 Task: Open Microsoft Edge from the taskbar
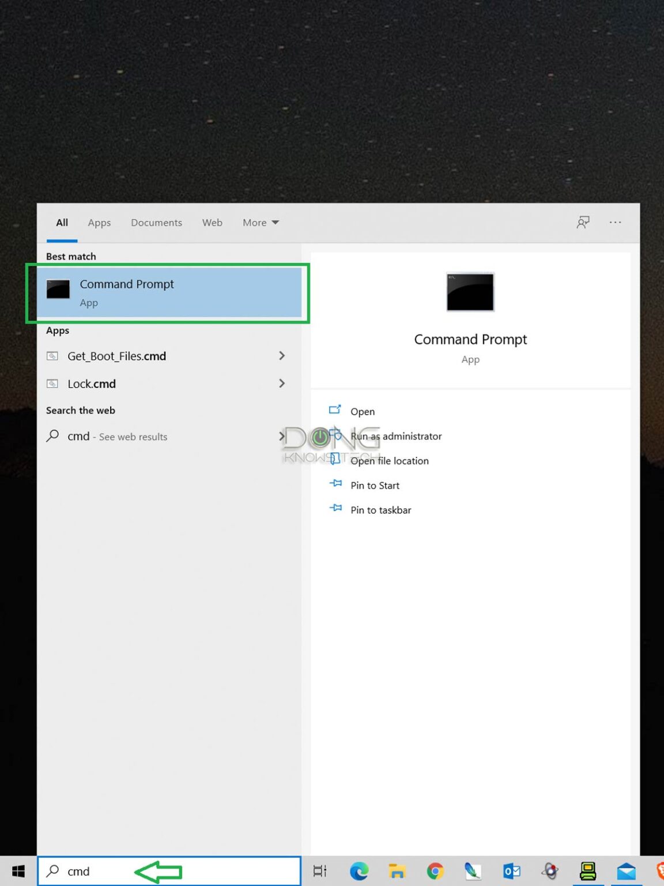tap(359, 871)
